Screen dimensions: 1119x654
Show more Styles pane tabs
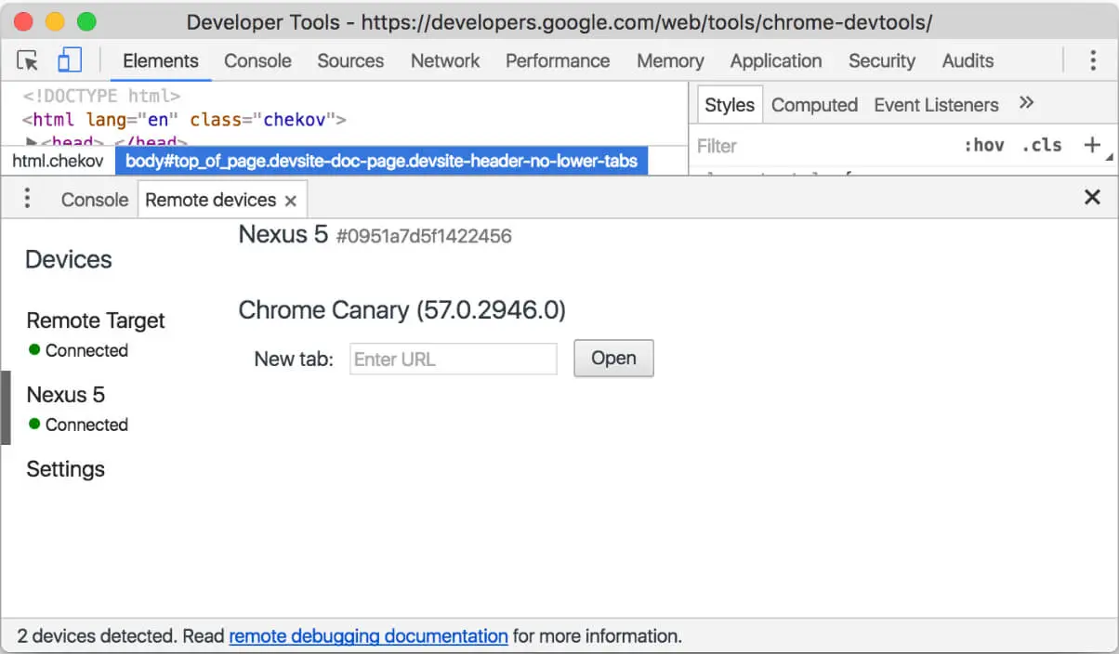1026,103
